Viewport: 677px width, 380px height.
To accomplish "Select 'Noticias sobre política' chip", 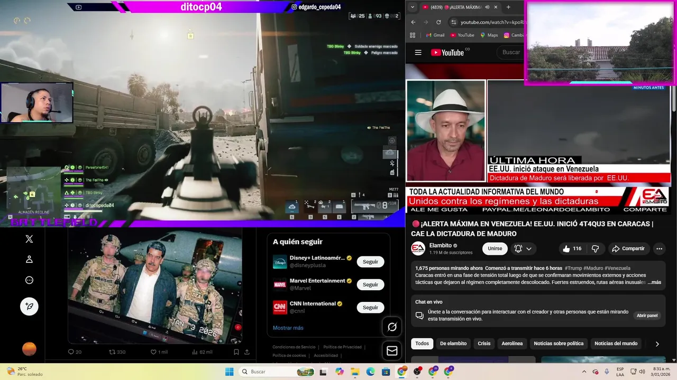I will point(559,344).
